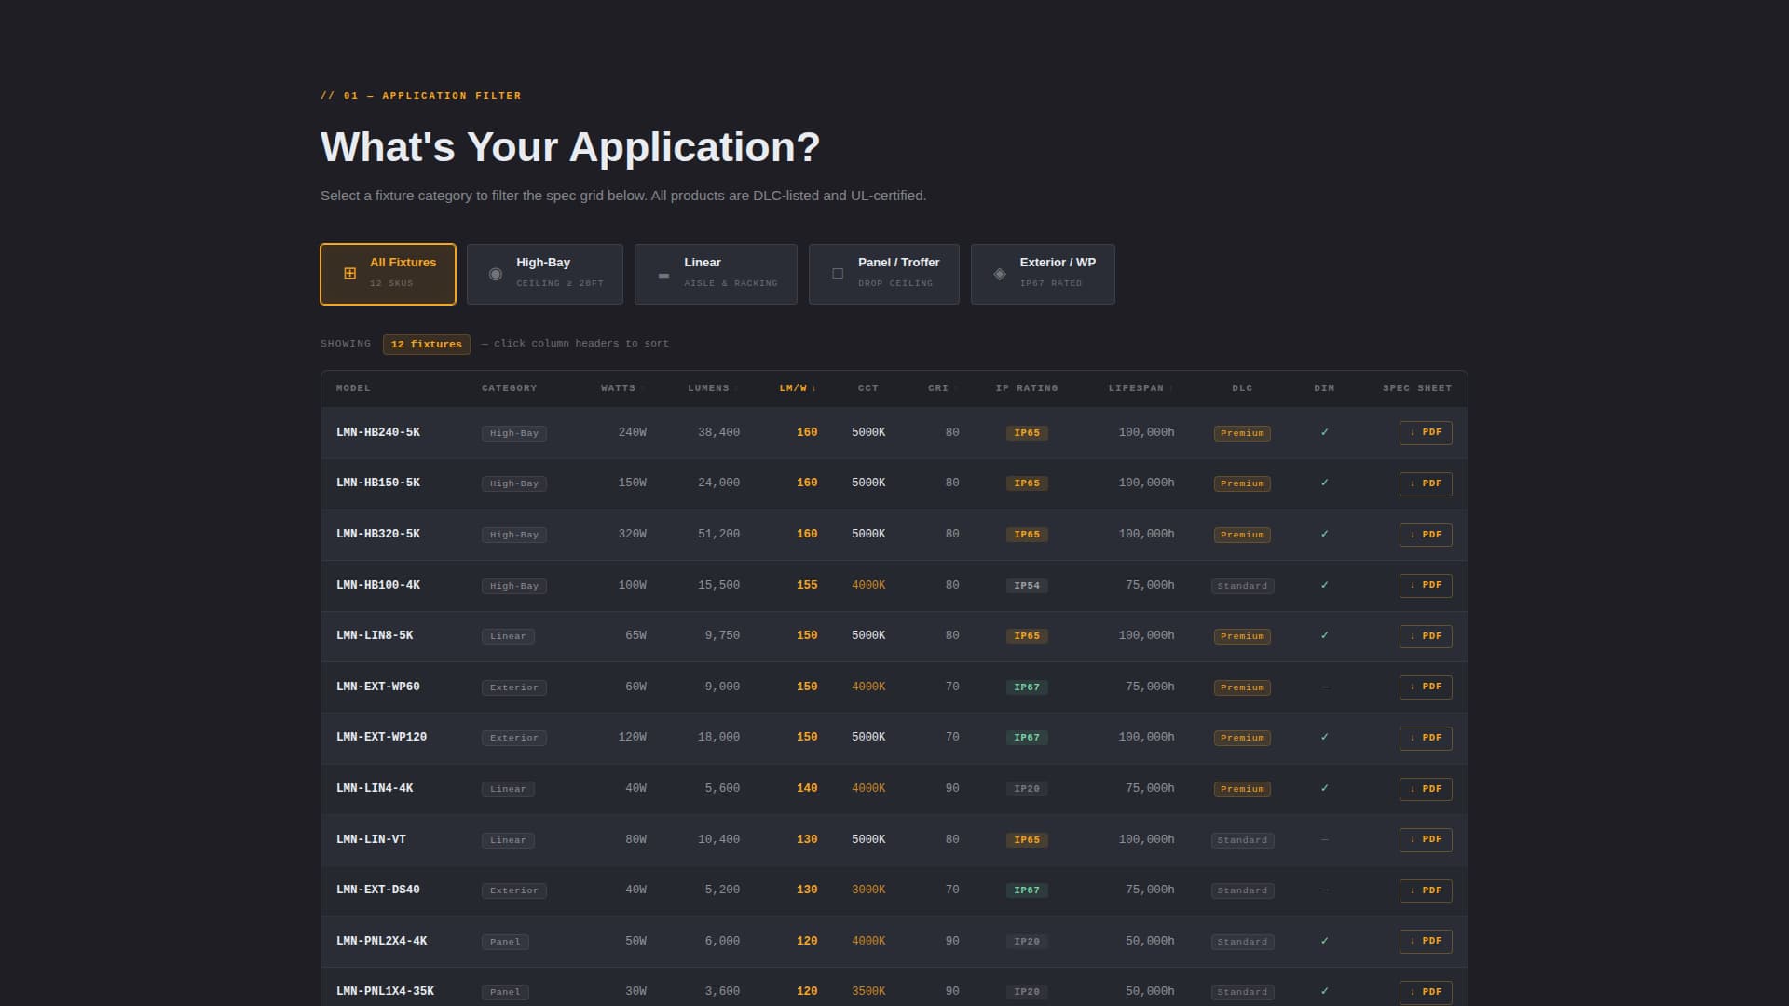Toggle the DIM checkmark for LMN-PNL1X4-35K

(1324, 991)
